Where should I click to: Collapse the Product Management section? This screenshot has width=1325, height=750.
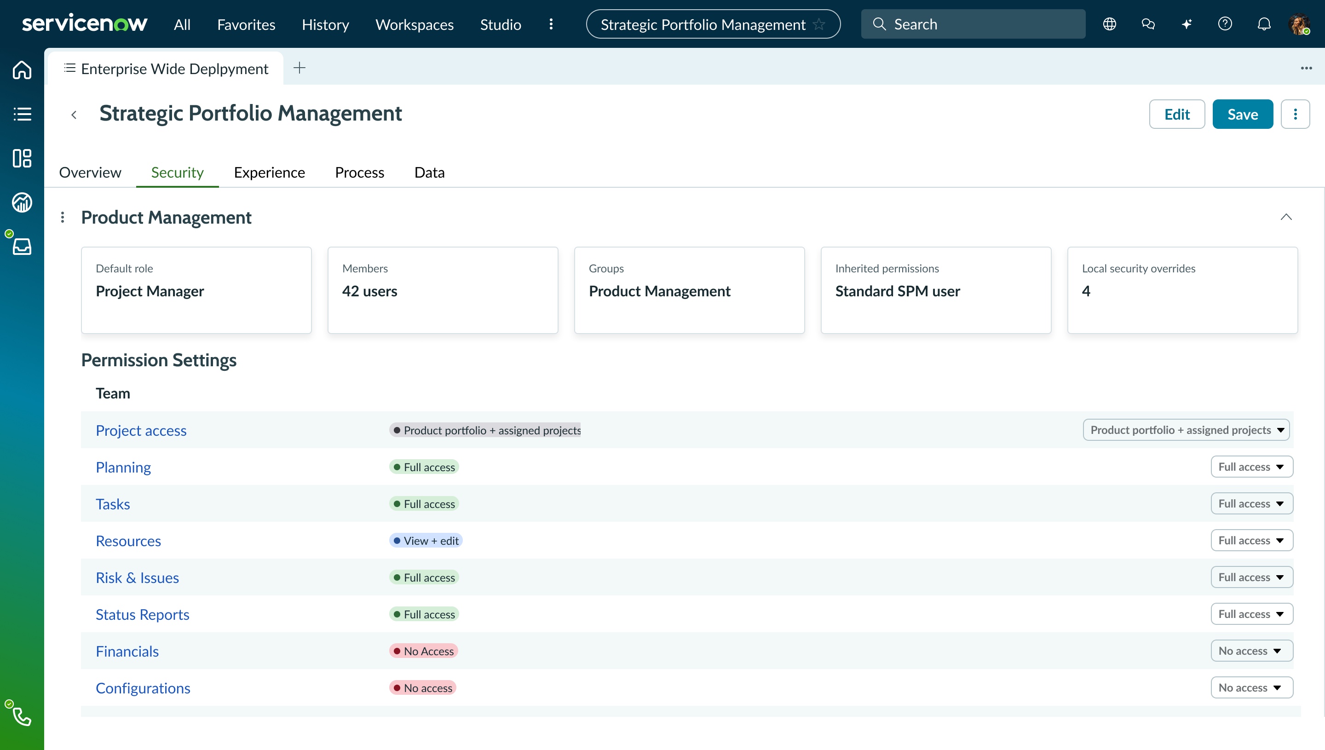(1286, 217)
